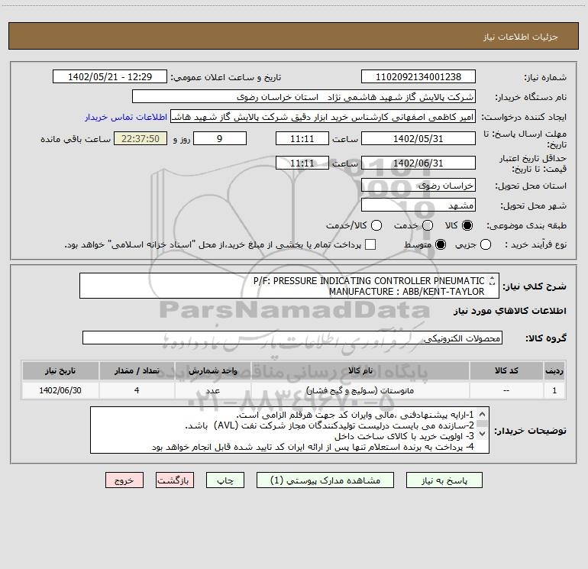Image resolution: width=588 pixels, height=569 pixels.
Task: Click the پاسخ به نیاز button
Action: click(444, 480)
